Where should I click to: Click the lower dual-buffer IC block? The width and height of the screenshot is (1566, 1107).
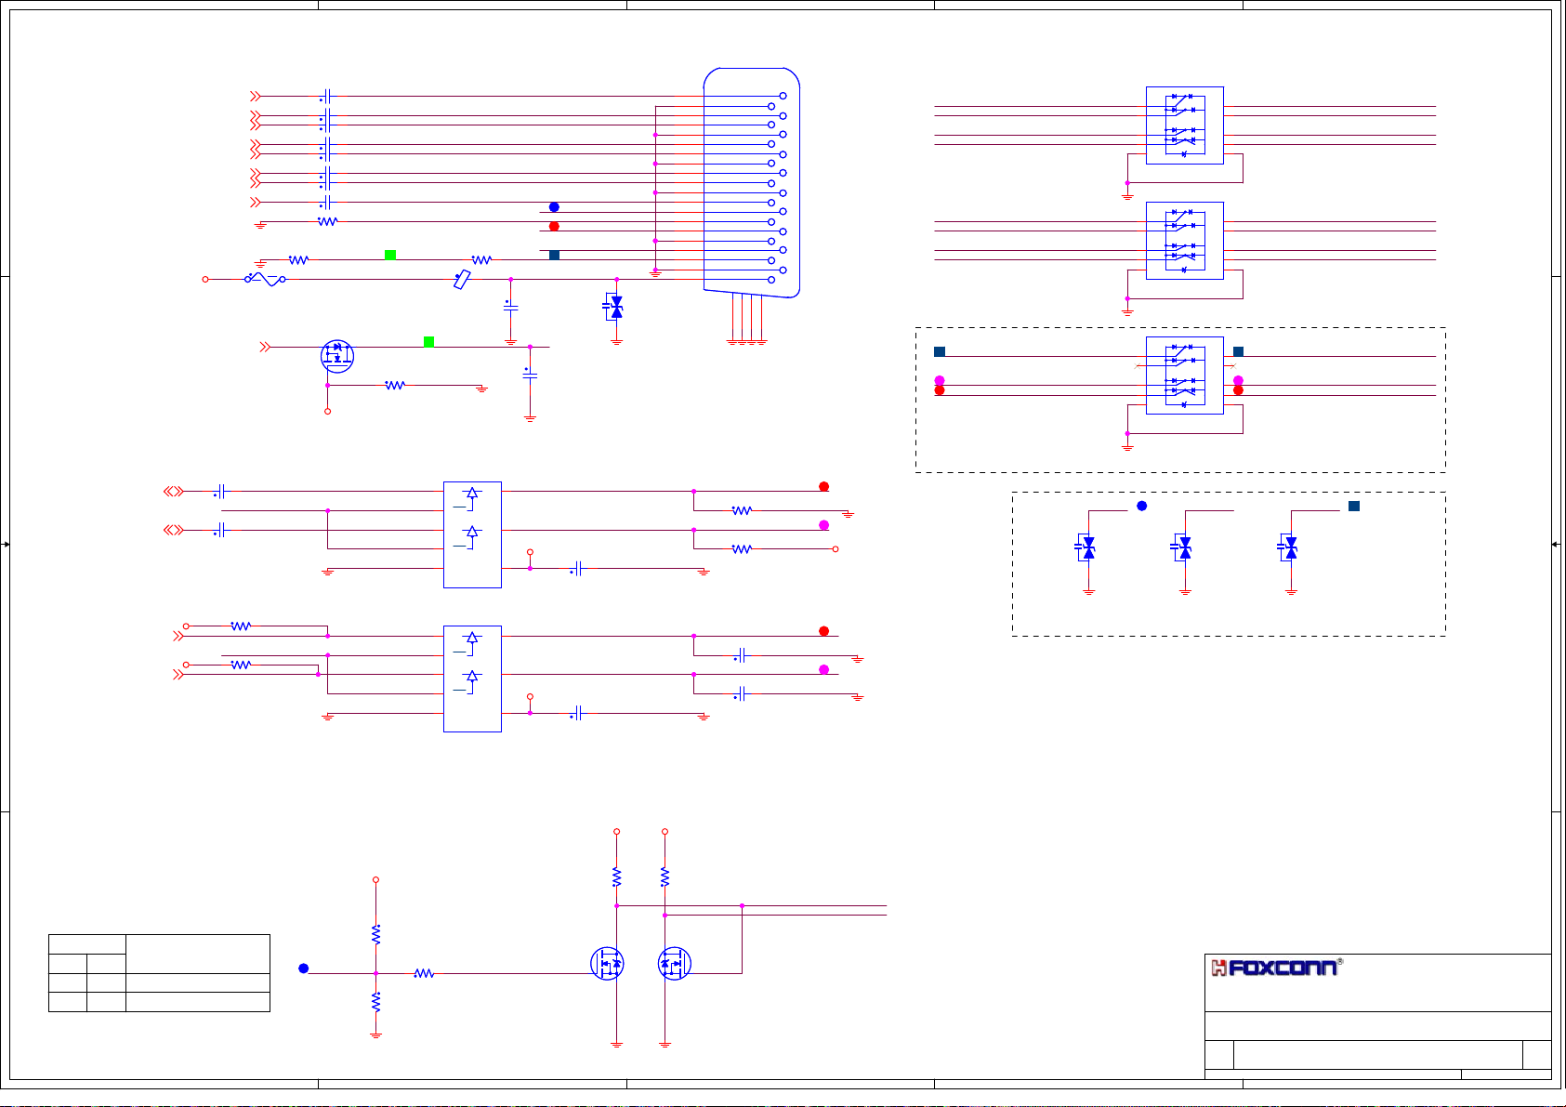(472, 679)
